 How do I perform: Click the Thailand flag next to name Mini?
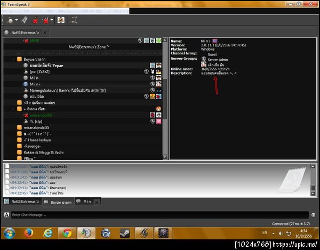(x=215, y=41)
